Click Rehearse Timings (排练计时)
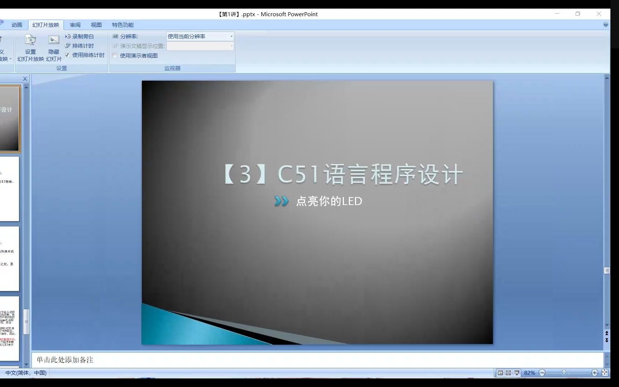The height and width of the screenshot is (387, 619). (80, 46)
